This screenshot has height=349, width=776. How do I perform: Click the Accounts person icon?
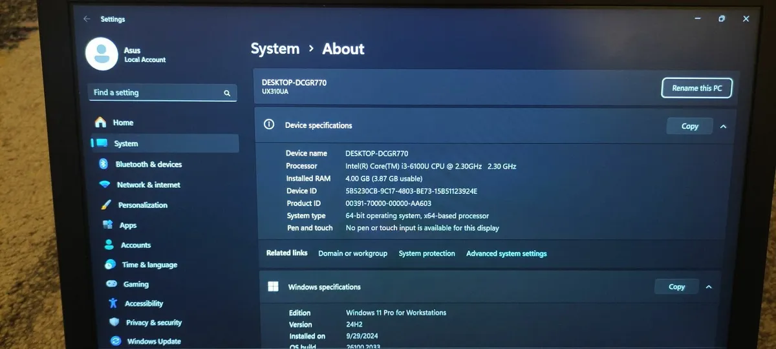pyautogui.click(x=109, y=245)
